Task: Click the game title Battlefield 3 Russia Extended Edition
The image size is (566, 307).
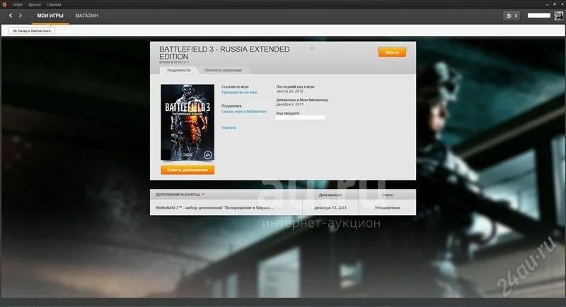Action: (x=224, y=52)
